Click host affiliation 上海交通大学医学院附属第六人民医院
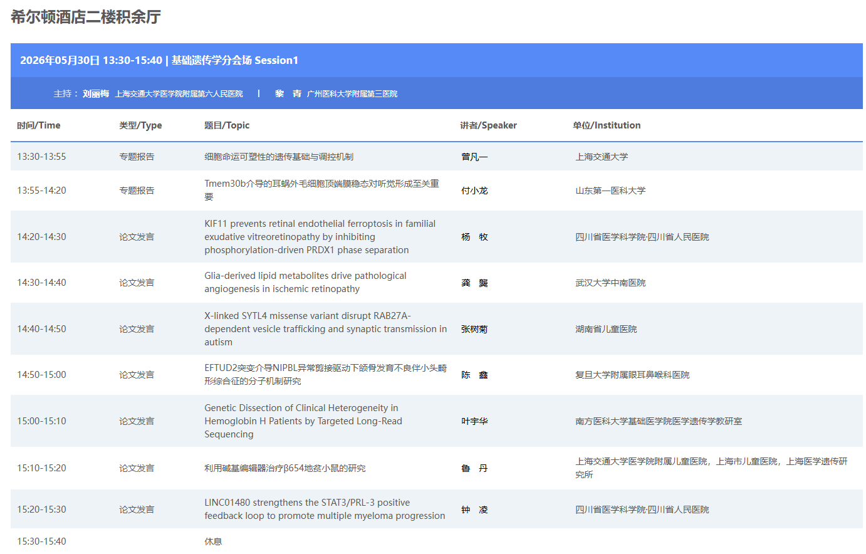Image resolution: width=866 pixels, height=554 pixels. click(179, 94)
